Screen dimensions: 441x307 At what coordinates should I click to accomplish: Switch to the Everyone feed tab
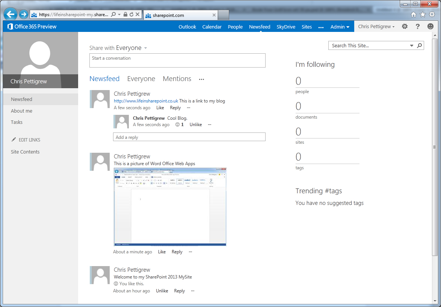(141, 79)
